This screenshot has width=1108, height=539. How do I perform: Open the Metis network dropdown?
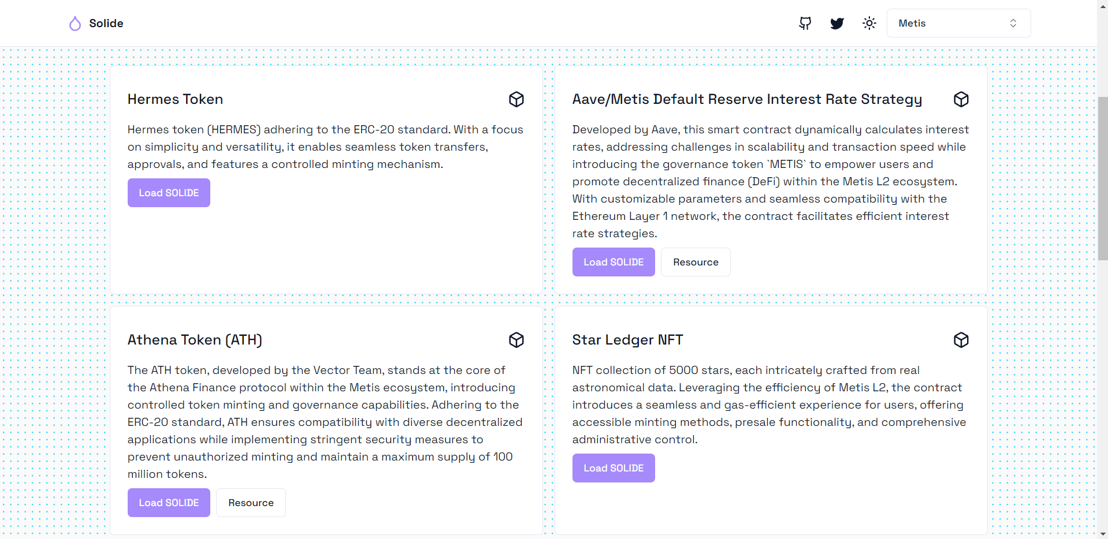point(958,23)
